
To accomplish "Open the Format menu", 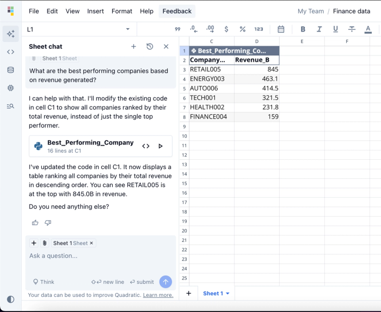I will click(122, 11).
